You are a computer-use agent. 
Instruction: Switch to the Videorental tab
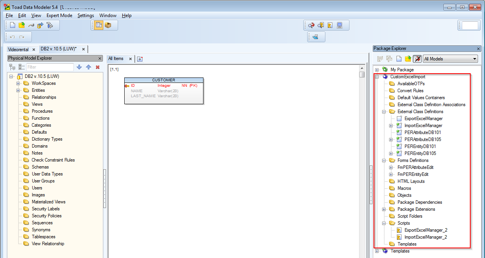point(18,50)
